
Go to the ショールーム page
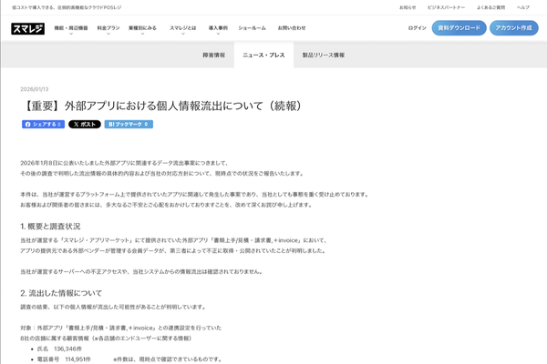(252, 28)
